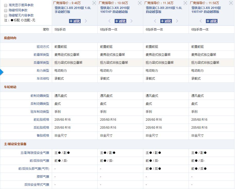Click the blue side-panel arrow at left edge

(2, 72)
